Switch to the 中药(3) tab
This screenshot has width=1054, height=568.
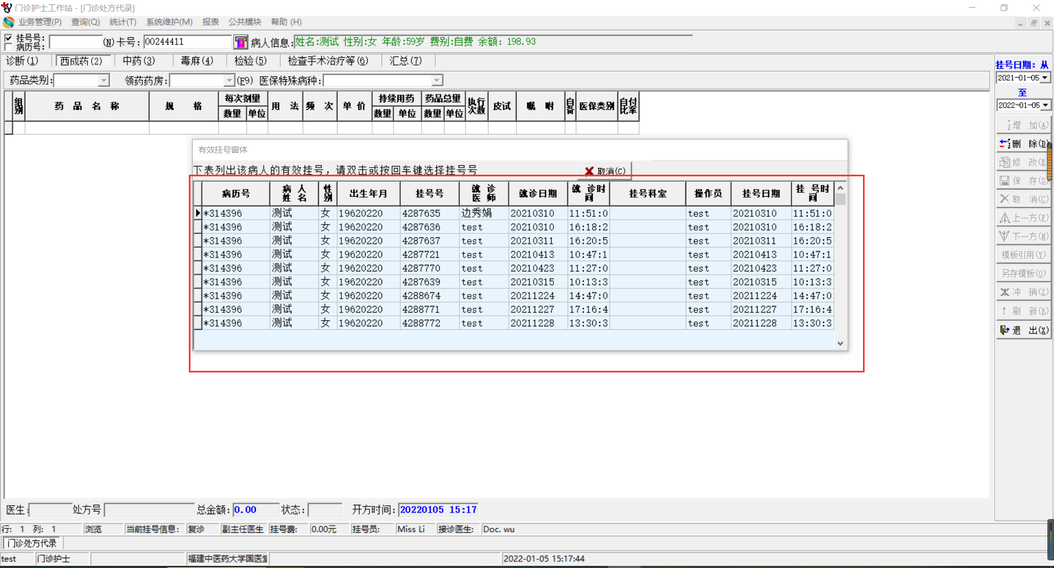(x=138, y=61)
